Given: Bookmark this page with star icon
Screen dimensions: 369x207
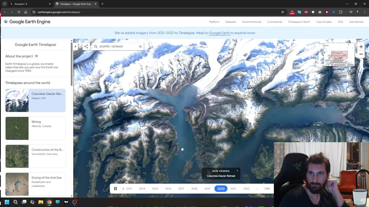Looking at the screenshot, I should point(283,12).
